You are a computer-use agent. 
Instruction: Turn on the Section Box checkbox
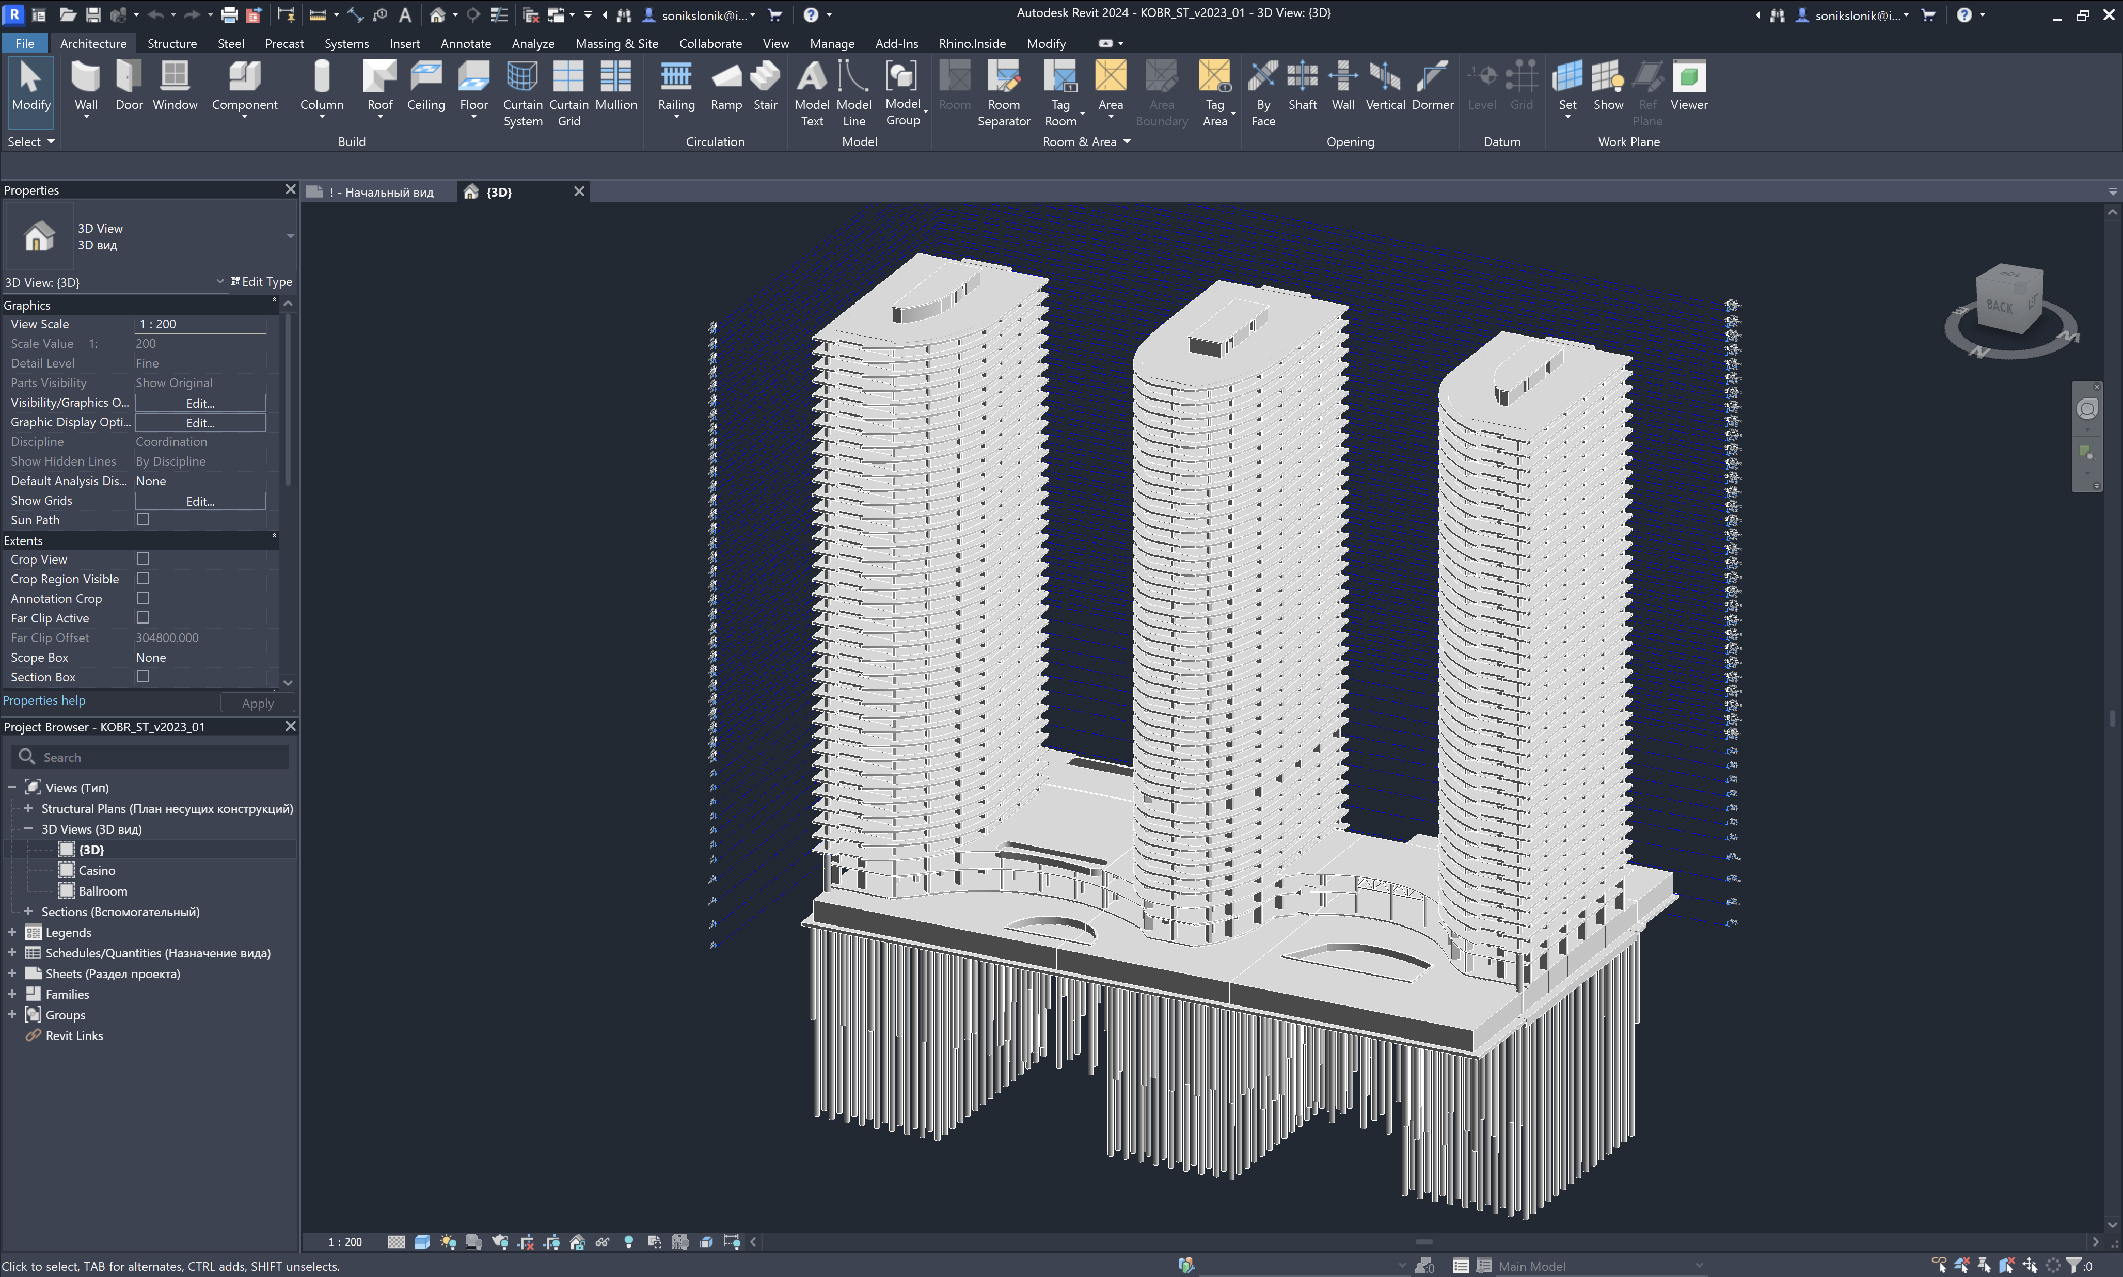[x=143, y=676]
